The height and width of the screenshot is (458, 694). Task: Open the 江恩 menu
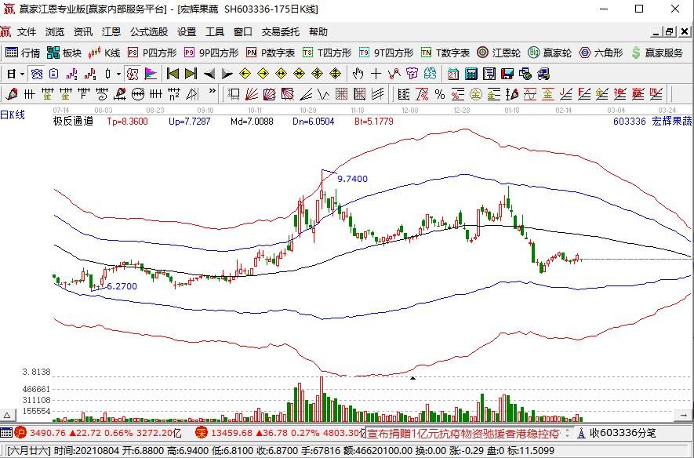[x=111, y=32]
